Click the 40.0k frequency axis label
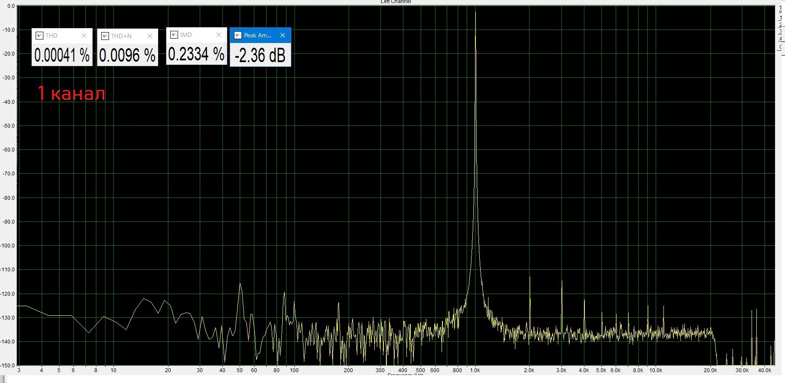 click(765, 370)
